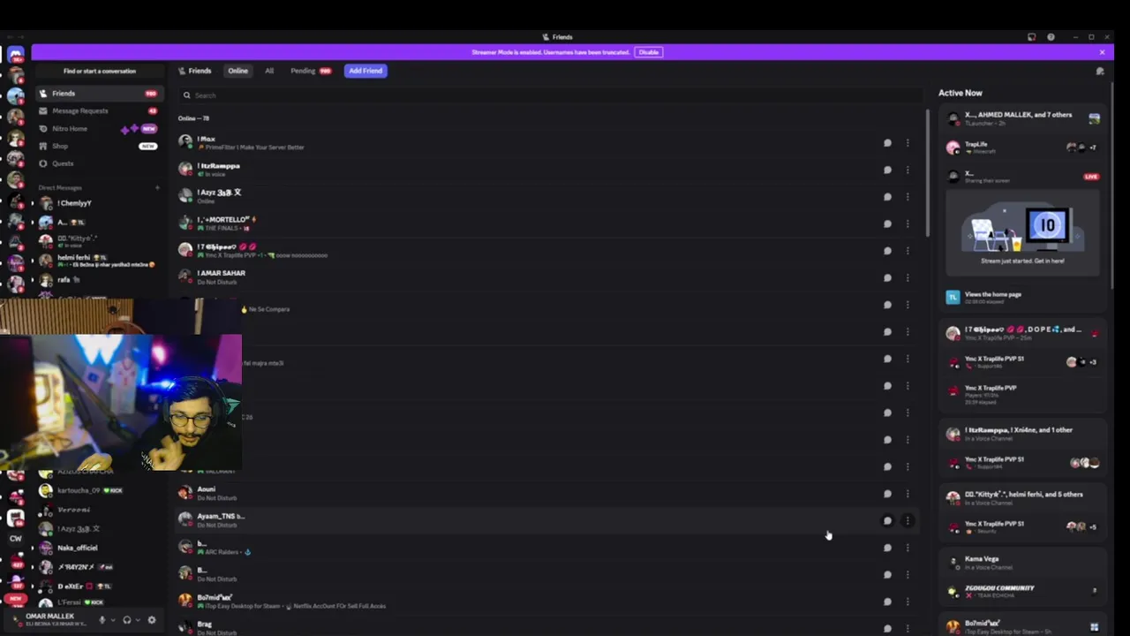Open the ZGOUGOU COMMUNITY activity entry
Image resolution: width=1130 pixels, height=636 pixels.
click(1023, 591)
